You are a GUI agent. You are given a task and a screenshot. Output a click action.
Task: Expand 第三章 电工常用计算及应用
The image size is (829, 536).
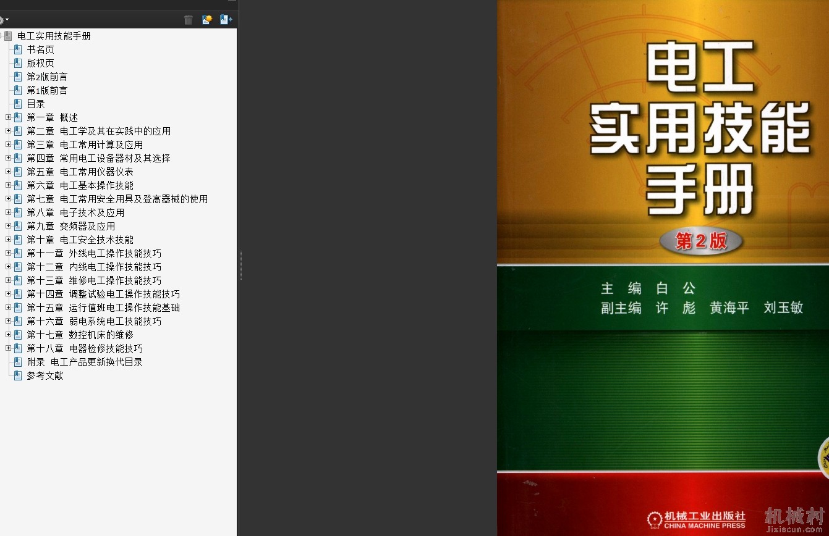pos(8,144)
